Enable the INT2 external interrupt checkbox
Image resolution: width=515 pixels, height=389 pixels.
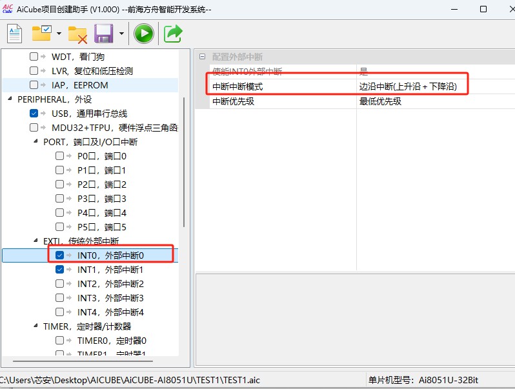click(59, 284)
